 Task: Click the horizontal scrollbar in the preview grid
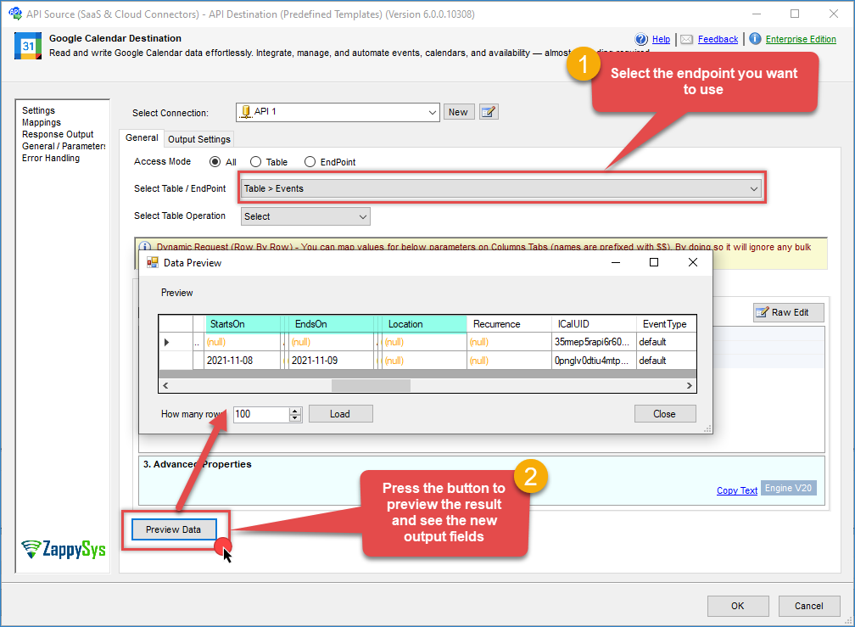(371, 385)
